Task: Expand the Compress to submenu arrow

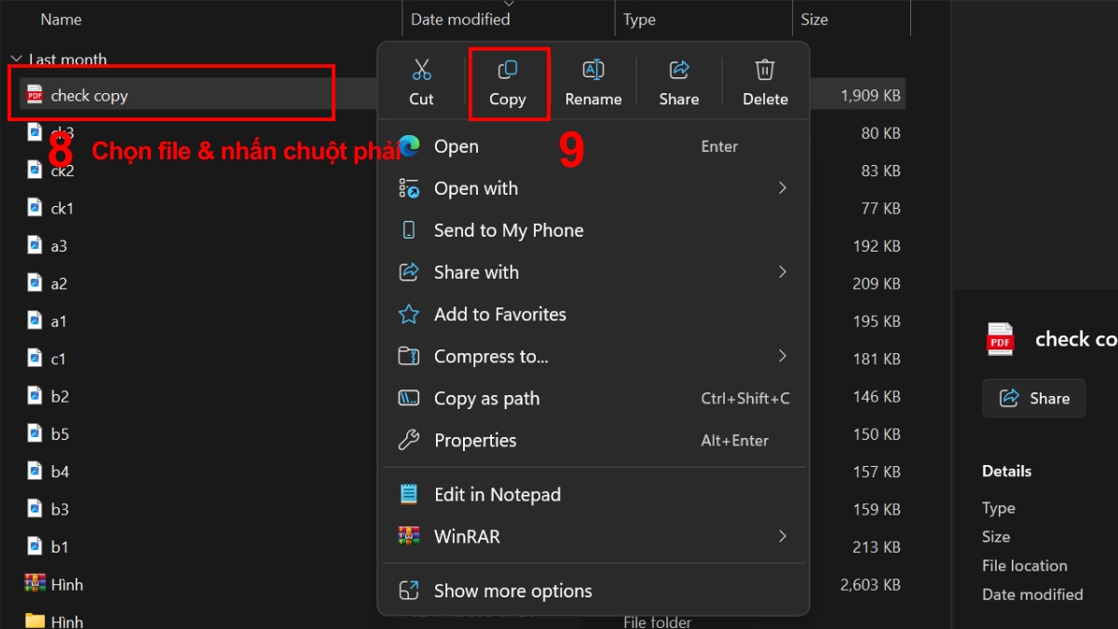Action: click(x=783, y=356)
